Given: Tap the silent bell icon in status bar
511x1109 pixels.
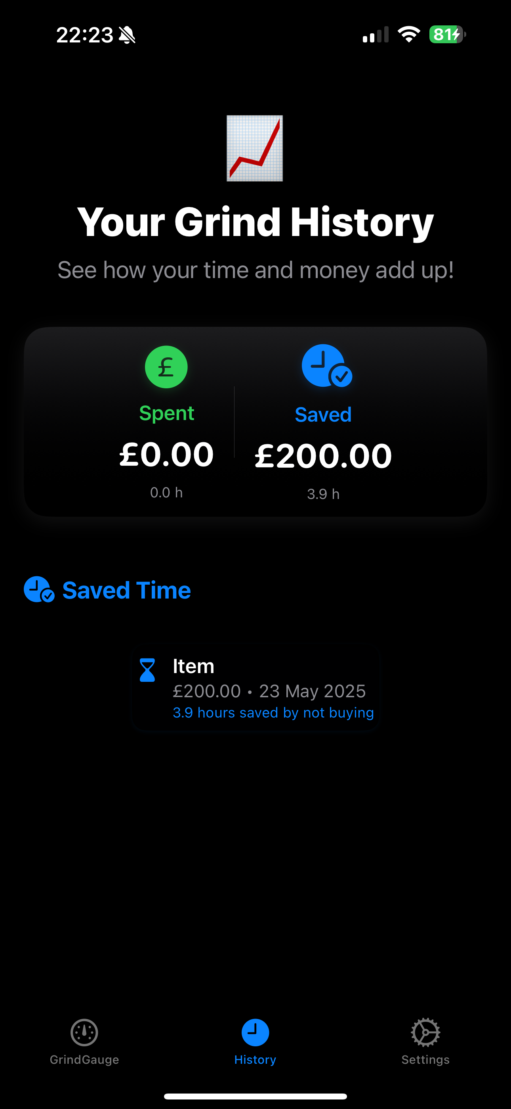Looking at the screenshot, I should [x=127, y=35].
